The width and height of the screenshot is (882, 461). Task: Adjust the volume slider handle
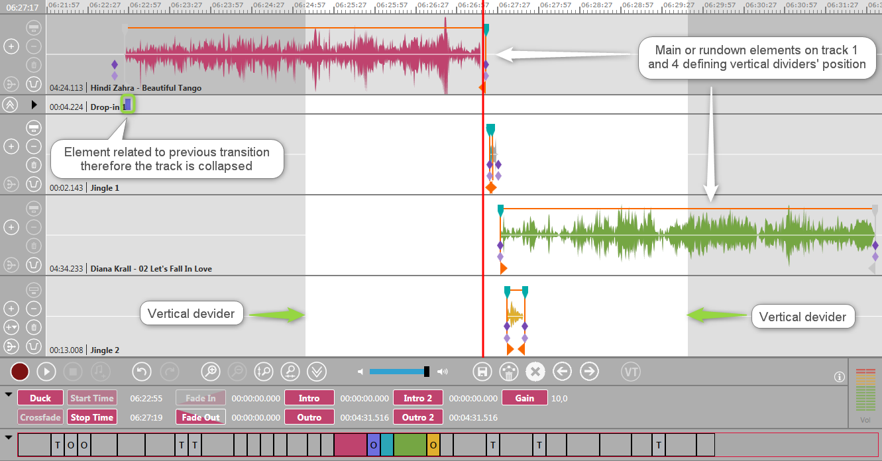click(427, 372)
